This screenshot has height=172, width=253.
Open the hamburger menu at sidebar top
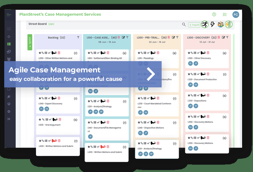pos(9,15)
